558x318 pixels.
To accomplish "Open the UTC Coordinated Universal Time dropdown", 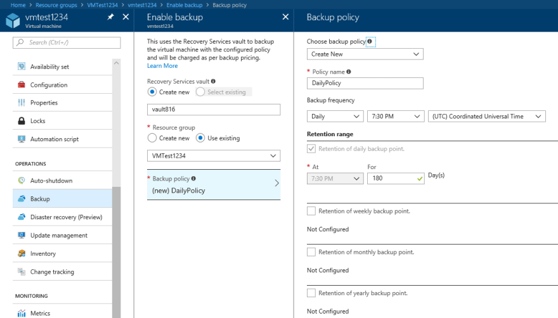I will [x=486, y=117].
